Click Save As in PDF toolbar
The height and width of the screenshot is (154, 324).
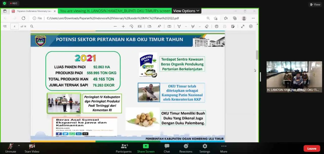point(233,26)
